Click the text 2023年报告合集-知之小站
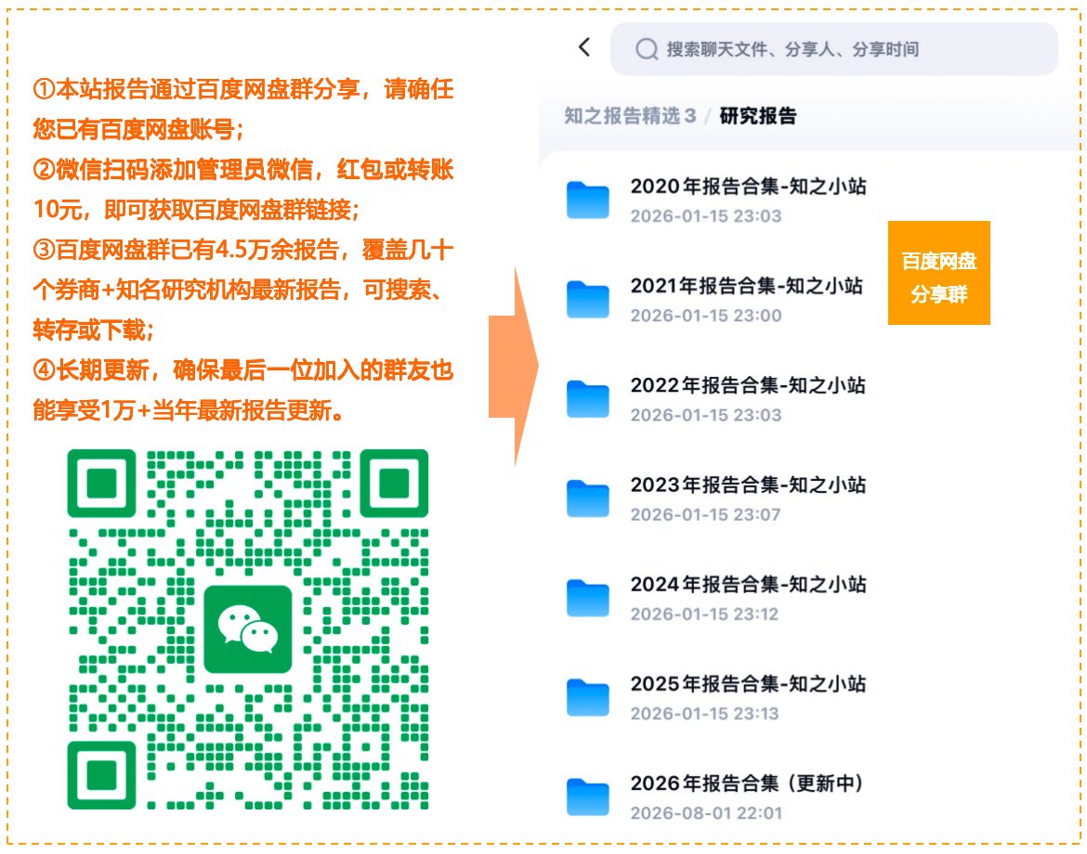The width and height of the screenshot is (1087, 854). click(x=749, y=485)
